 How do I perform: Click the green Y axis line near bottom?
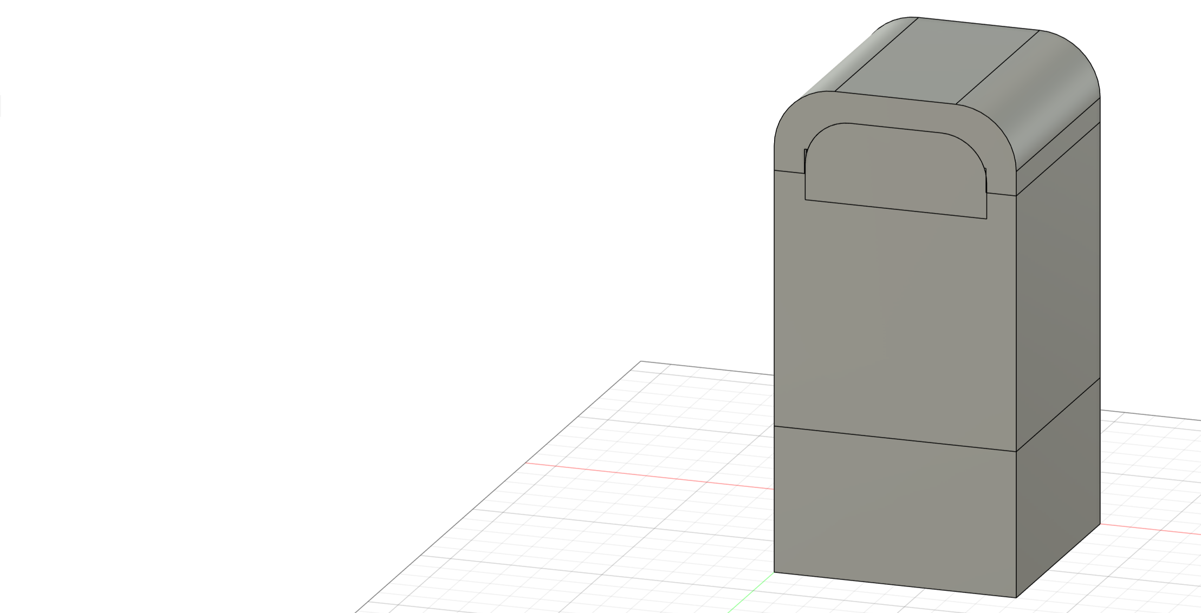pos(750,593)
